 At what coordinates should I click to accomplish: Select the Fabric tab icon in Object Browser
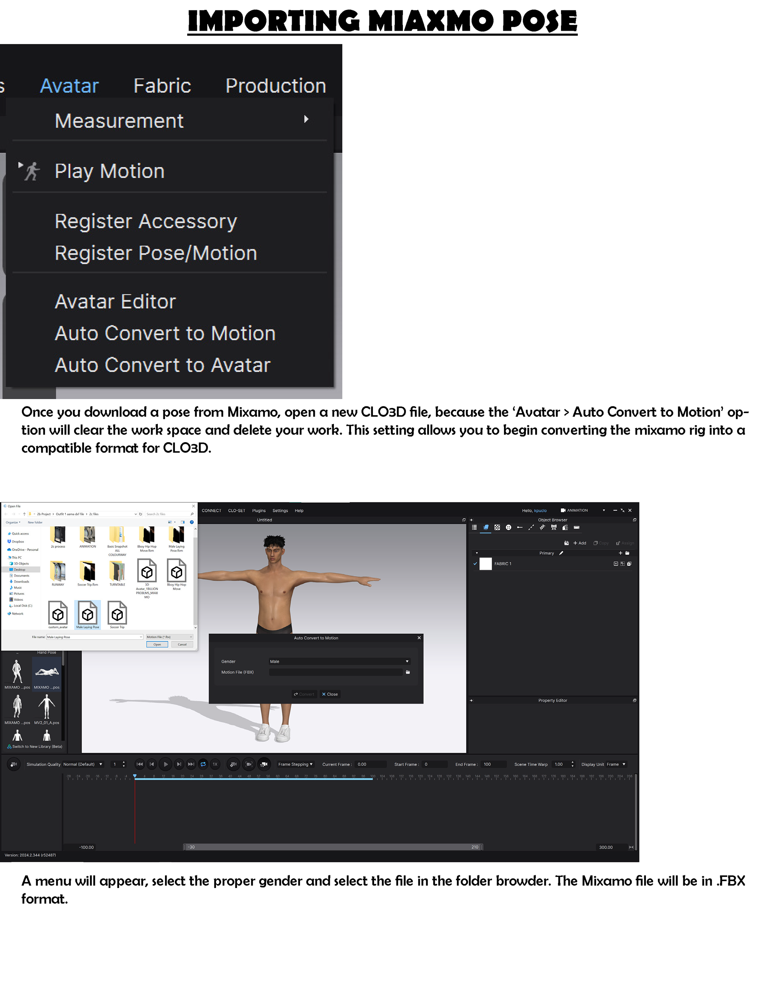point(486,527)
